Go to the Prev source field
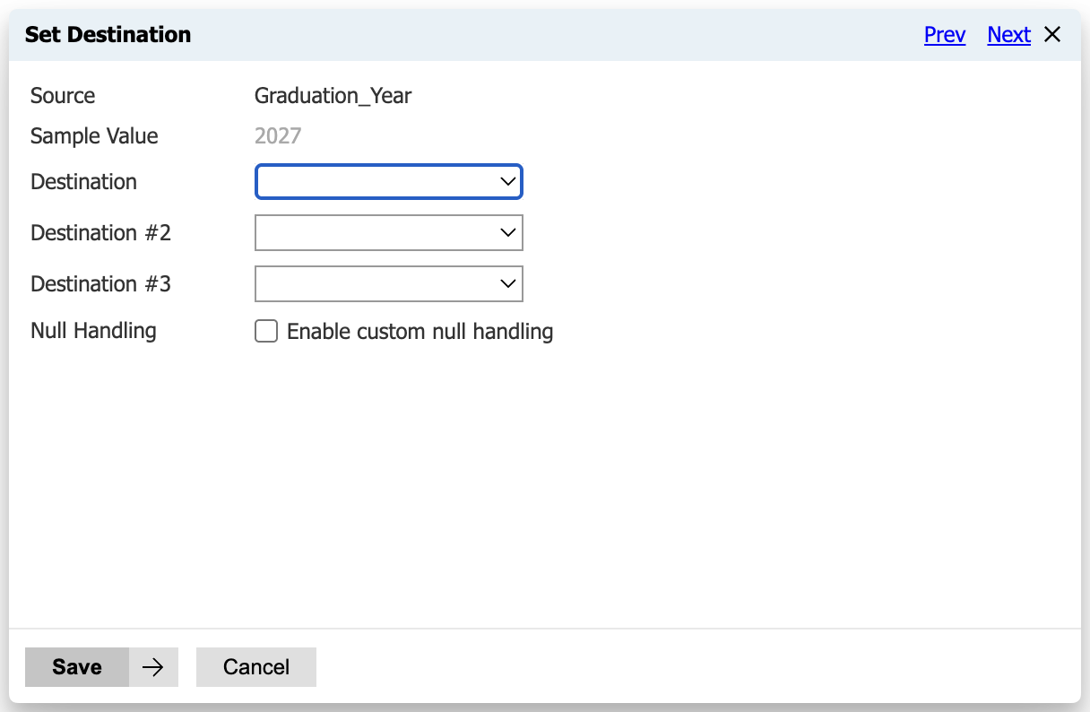This screenshot has width=1090, height=712. point(945,35)
